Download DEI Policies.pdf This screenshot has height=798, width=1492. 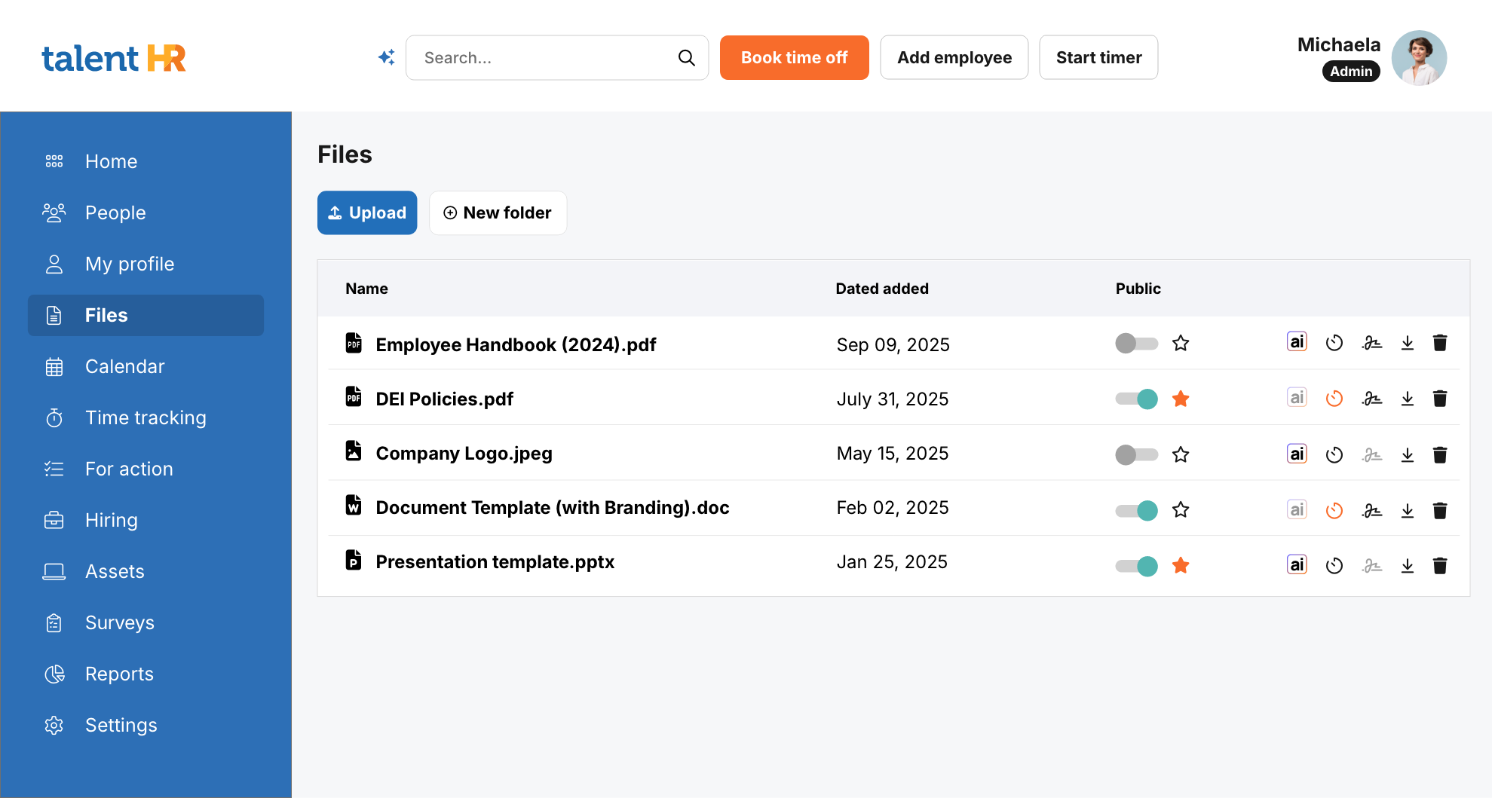point(1408,399)
